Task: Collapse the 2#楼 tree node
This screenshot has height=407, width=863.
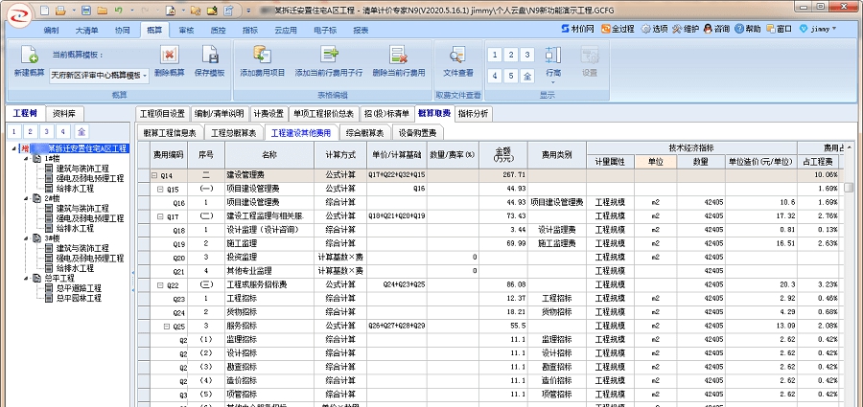Action: (x=26, y=198)
